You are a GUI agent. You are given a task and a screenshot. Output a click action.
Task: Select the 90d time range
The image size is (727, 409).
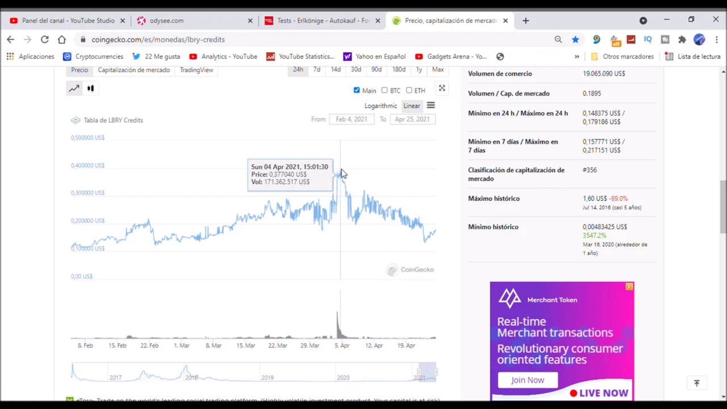(x=376, y=69)
